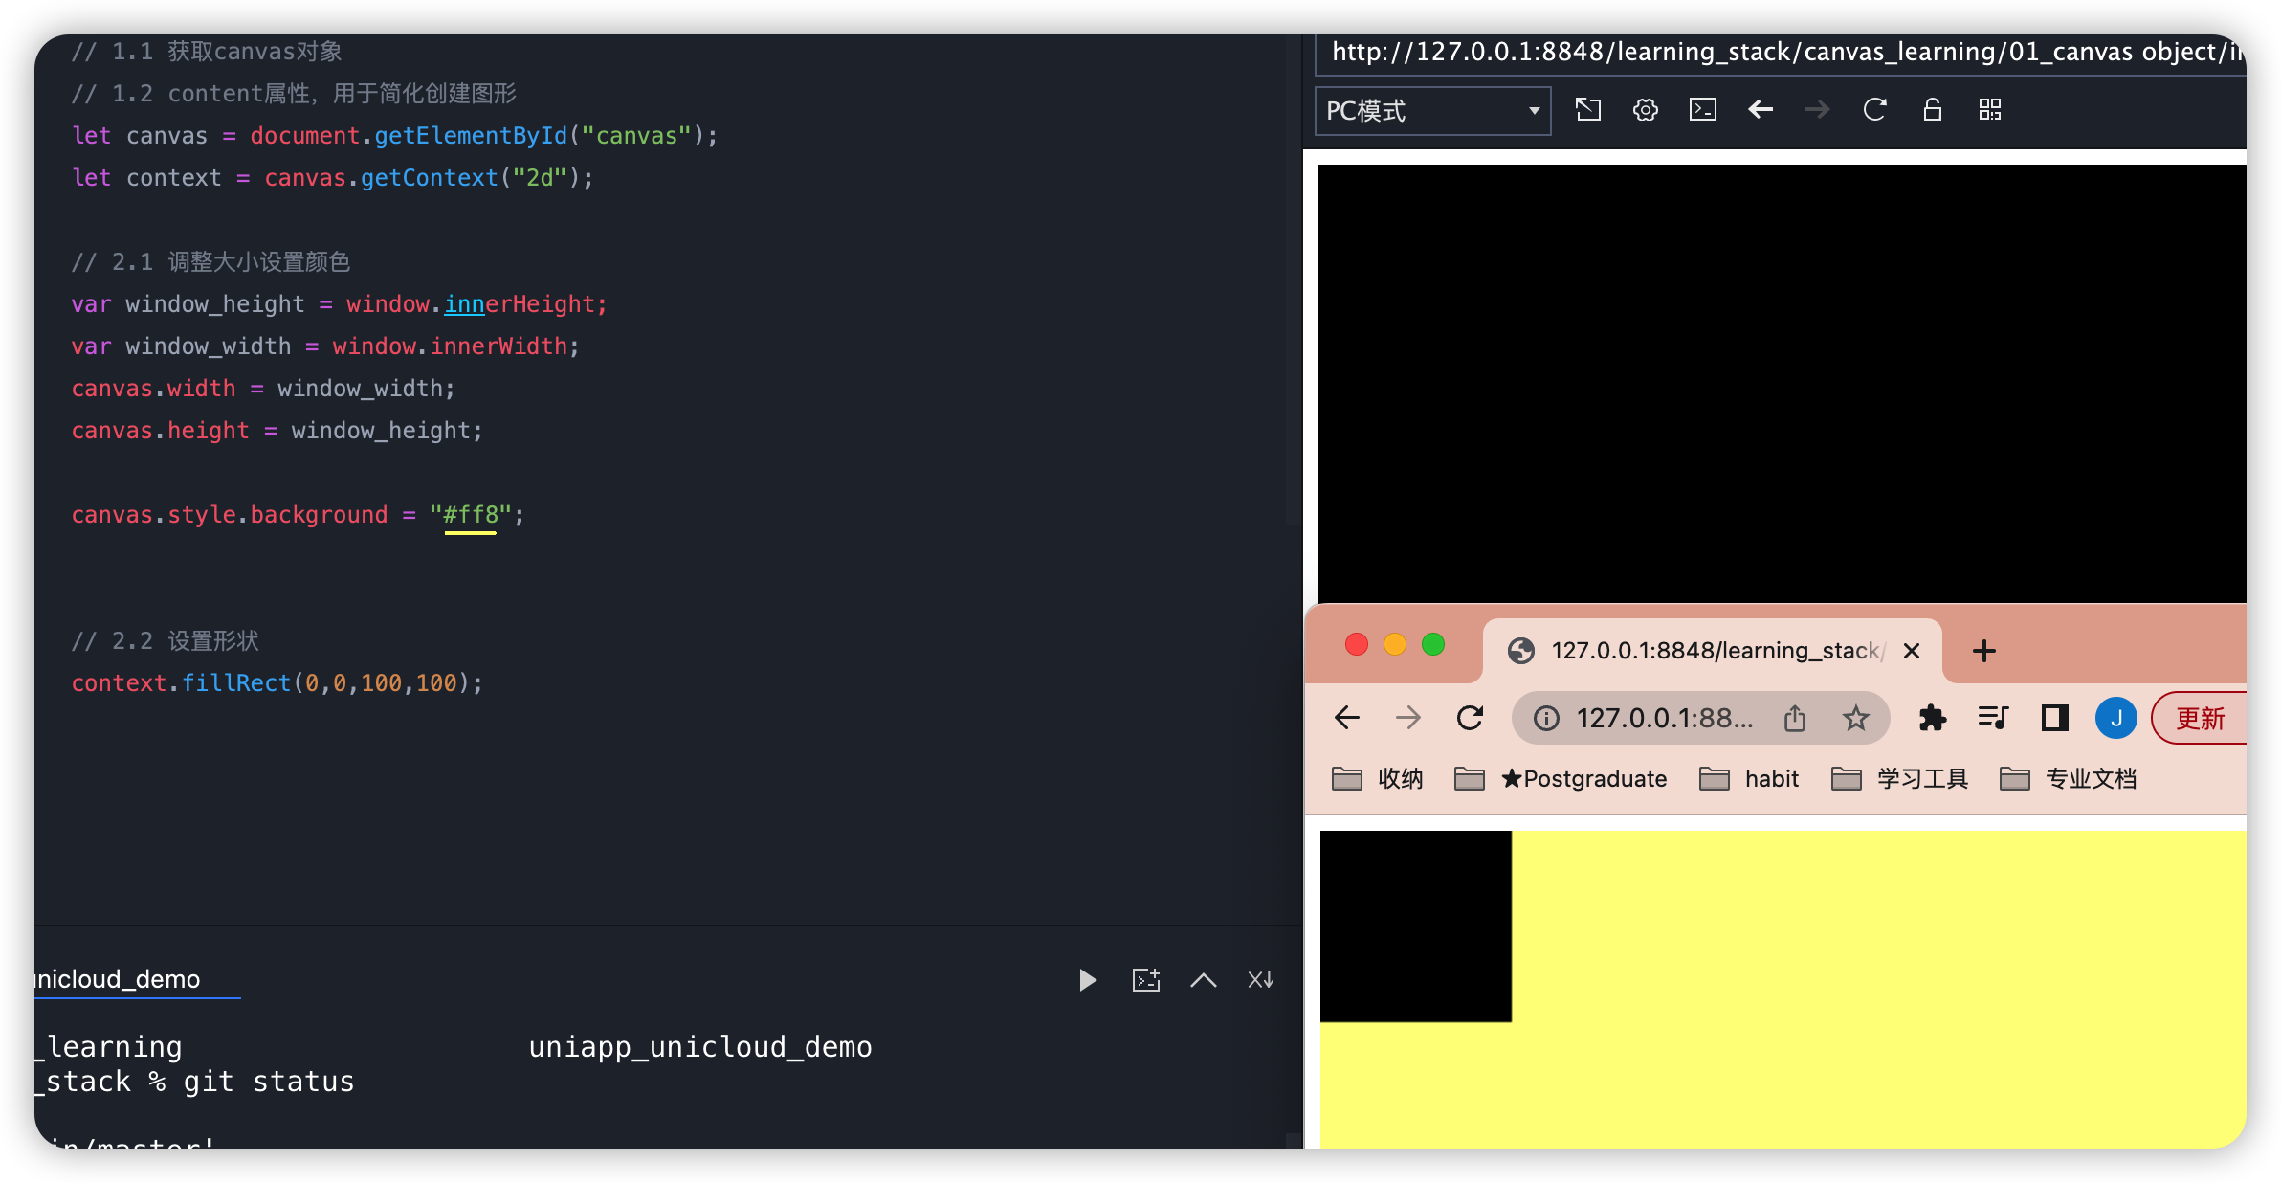This screenshot has height=1183, width=2281.
Task: Open the PC模式 device mode dropdown
Action: point(1432,111)
